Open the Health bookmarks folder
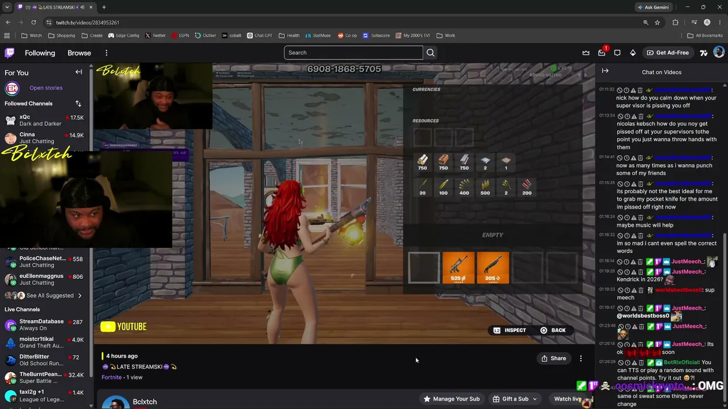This screenshot has height=409, width=728. coord(289,35)
